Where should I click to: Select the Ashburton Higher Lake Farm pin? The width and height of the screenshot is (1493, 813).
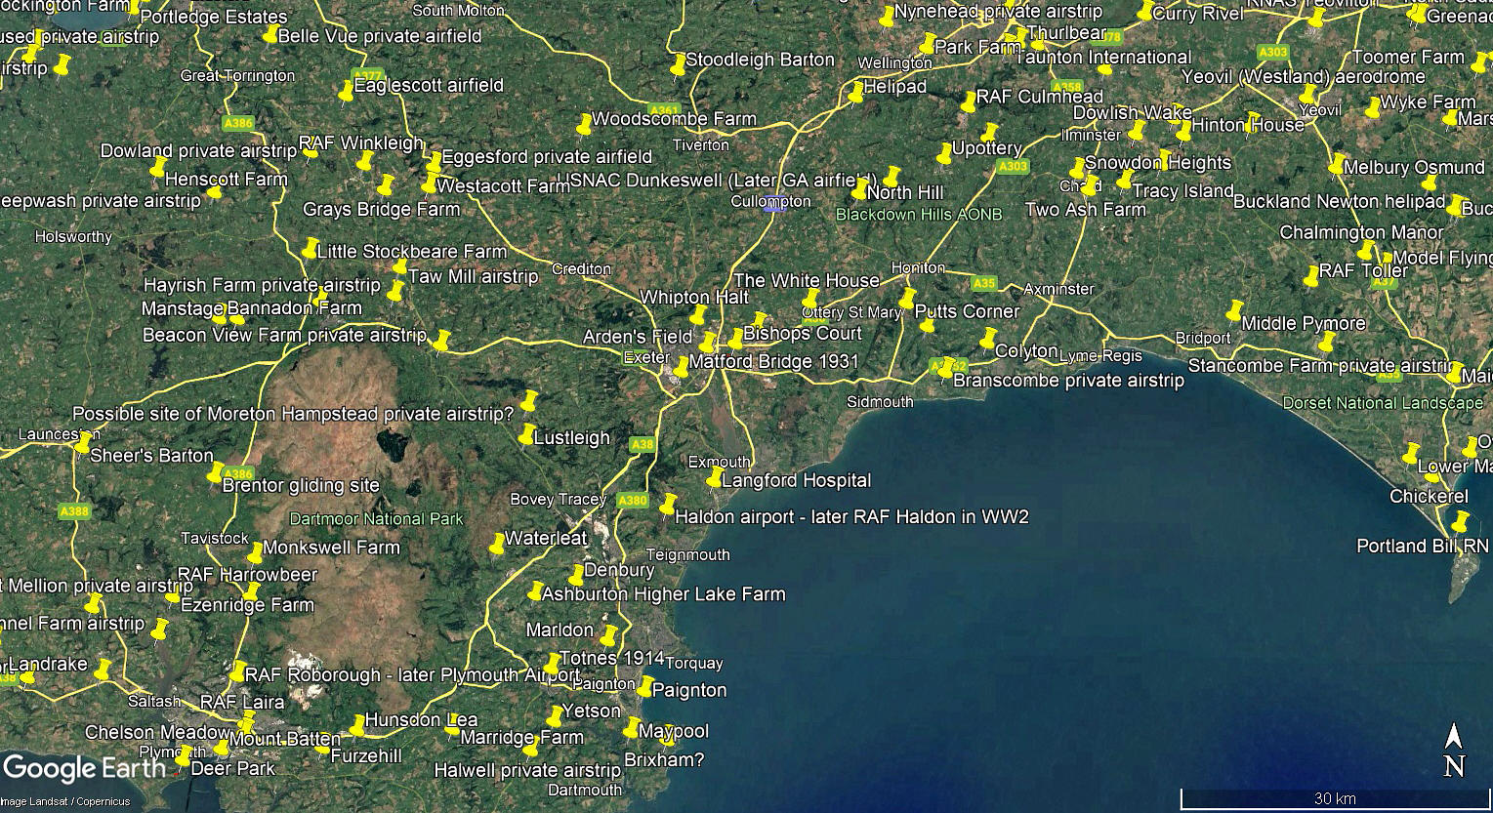(535, 591)
